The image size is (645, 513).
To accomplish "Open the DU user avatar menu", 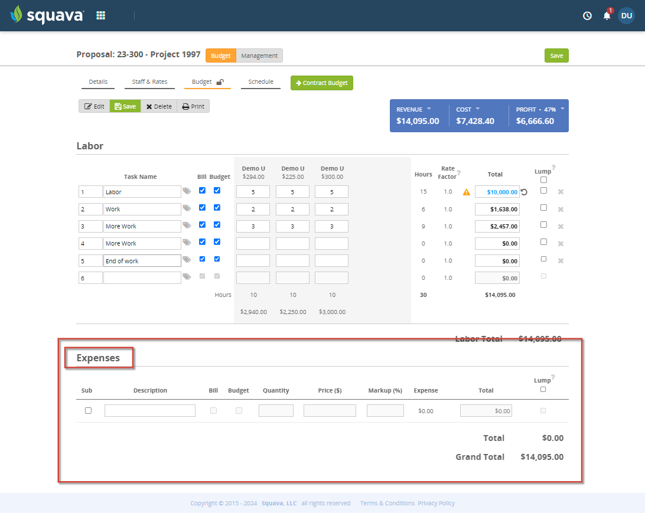I will 626,15.
